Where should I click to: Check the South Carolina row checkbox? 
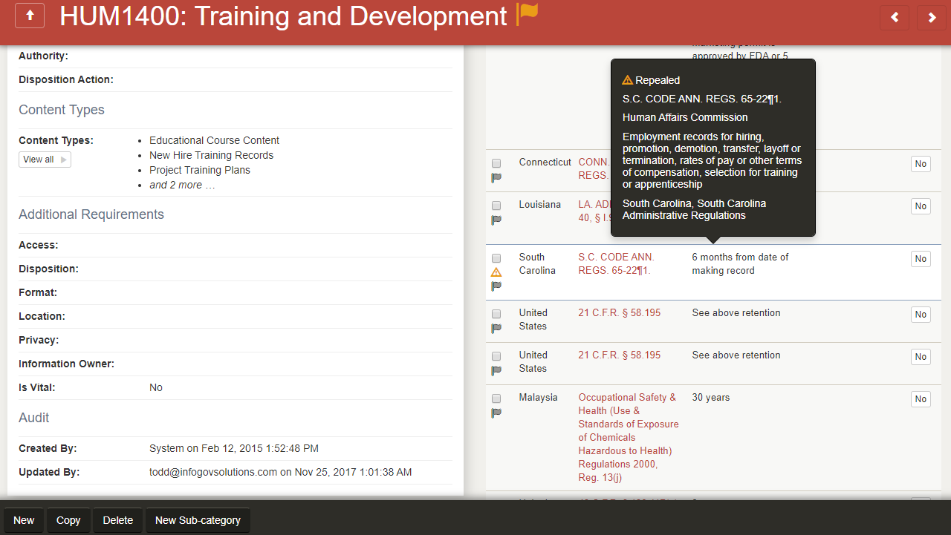496,258
